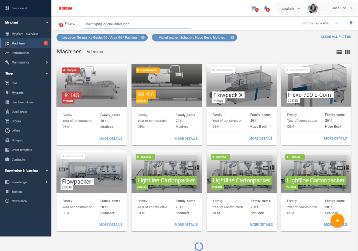This screenshot has width=358, height=251.
Task: Open notifications bell icon
Action: point(266,9)
